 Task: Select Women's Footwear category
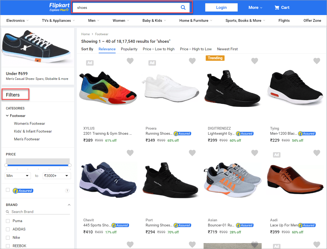[x=30, y=123]
